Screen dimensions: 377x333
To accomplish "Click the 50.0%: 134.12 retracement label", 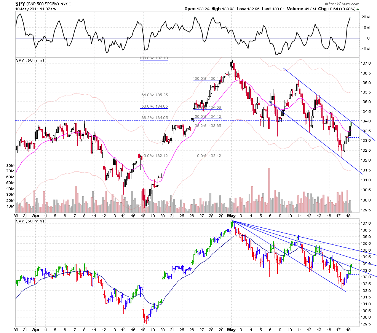I will [208, 116].
